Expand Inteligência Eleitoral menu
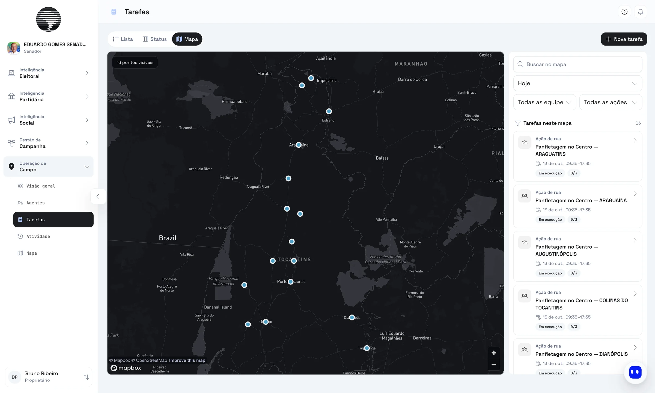This screenshot has height=393, width=655. 49,73
